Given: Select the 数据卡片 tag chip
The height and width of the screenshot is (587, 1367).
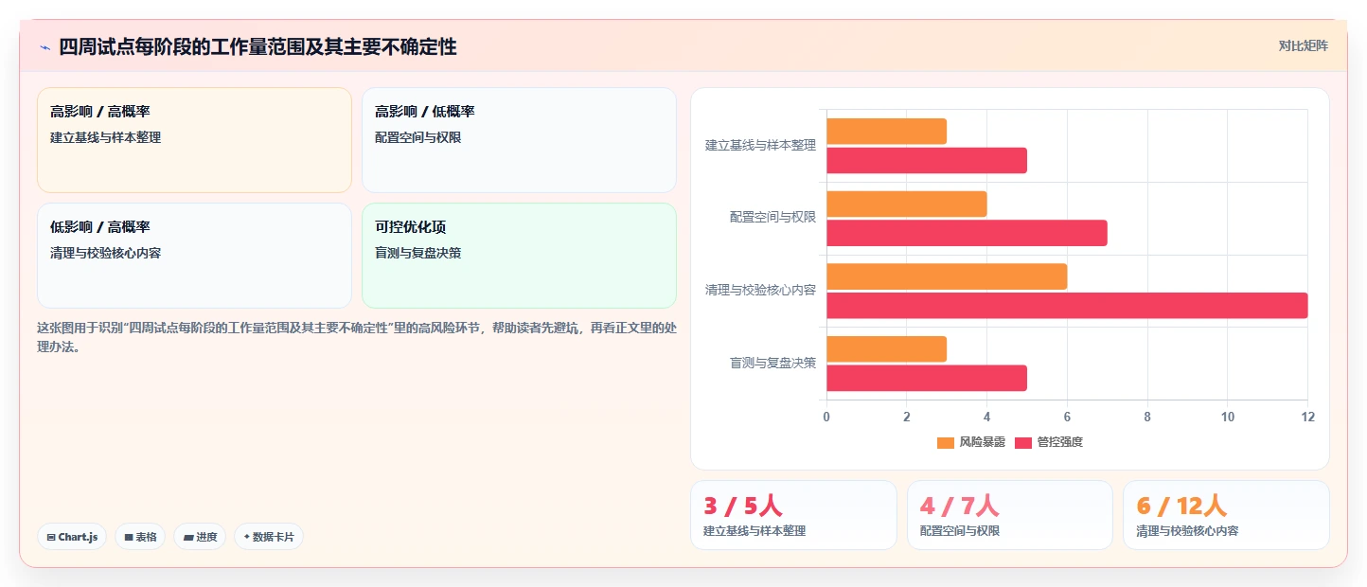Looking at the screenshot, I should 269,537.
